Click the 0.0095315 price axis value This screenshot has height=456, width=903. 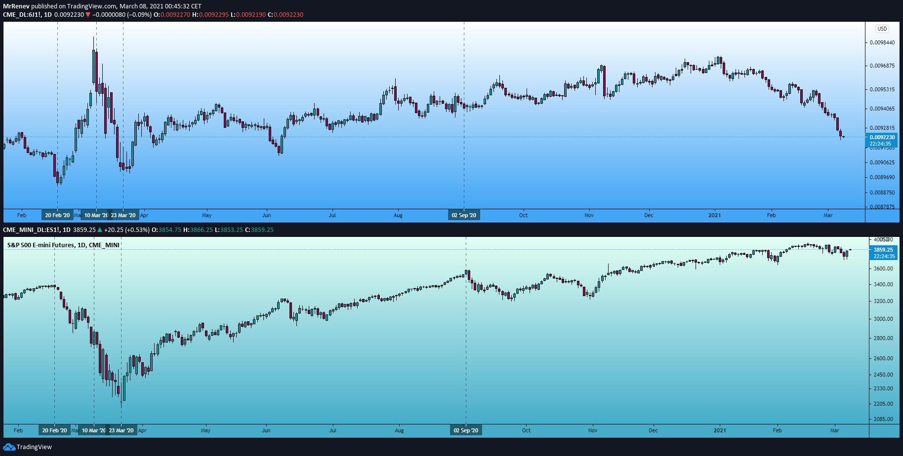(882, 89)
